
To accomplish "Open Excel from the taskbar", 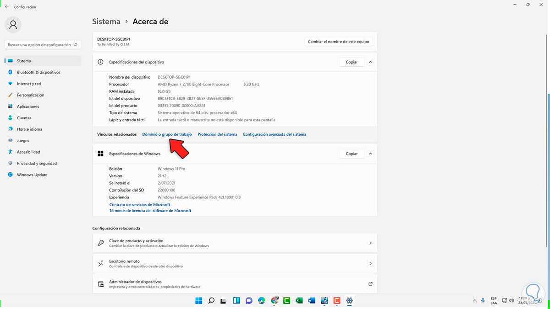I will pyautogui.click(x=299, y=300).
